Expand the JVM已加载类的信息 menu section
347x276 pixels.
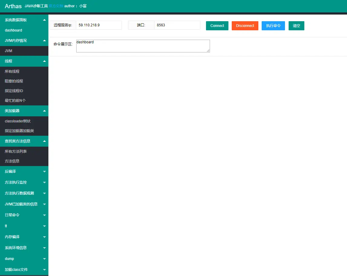pyautogui.click(x=24, y=204)
